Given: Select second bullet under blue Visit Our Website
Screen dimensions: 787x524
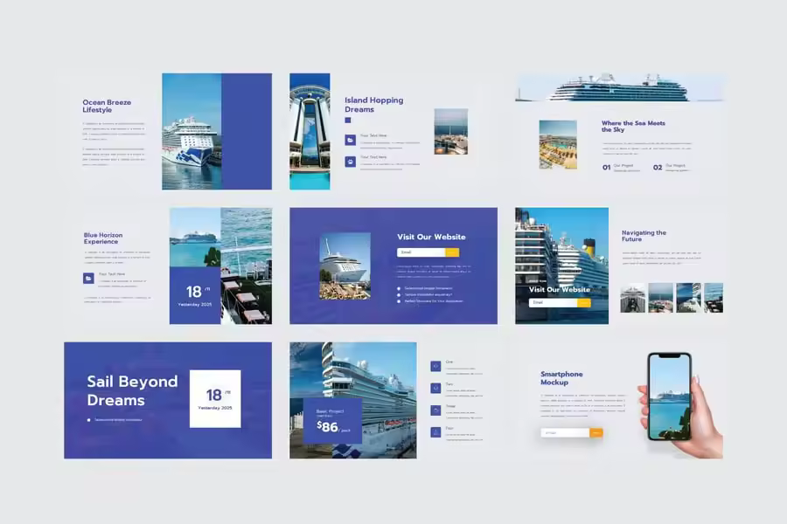Looking at the screenshot, I should 399,294.
